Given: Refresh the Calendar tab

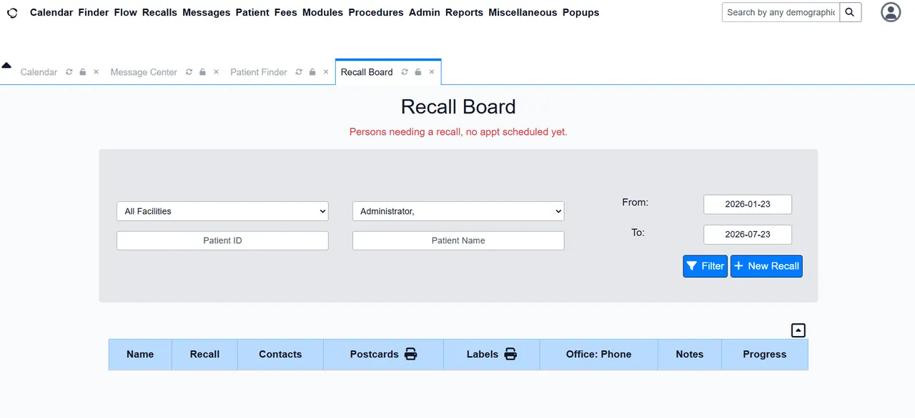Looking at the screenshot, I should pos(69,72).
